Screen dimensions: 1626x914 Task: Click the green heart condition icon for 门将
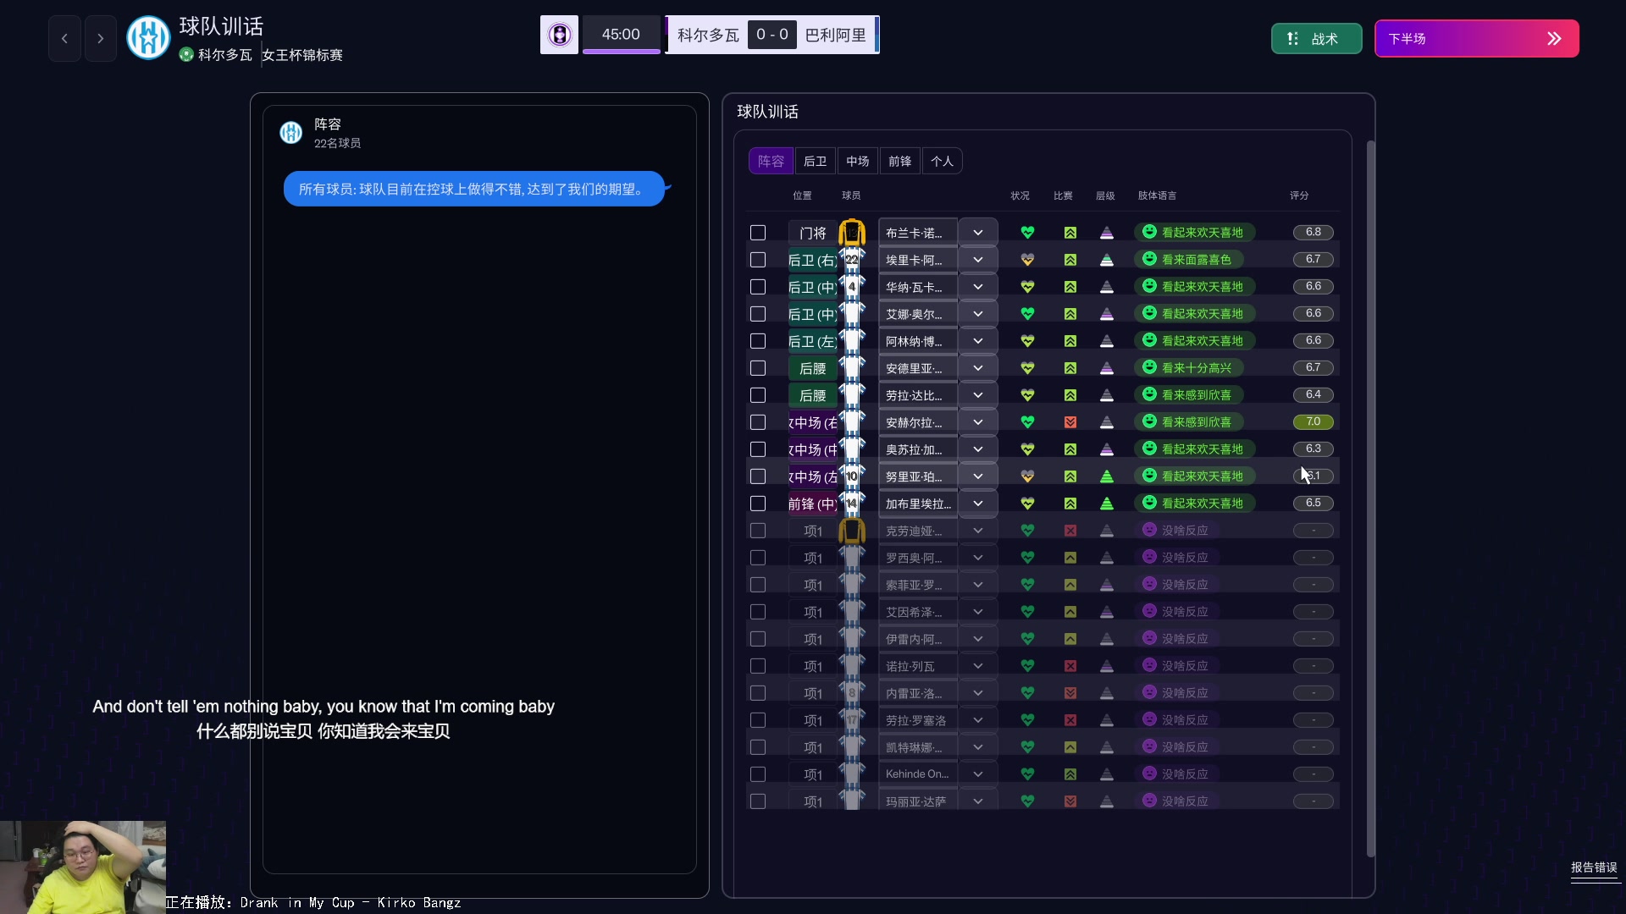point(1027,232)
